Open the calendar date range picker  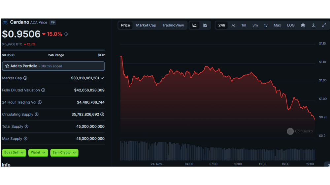(303, 25)
